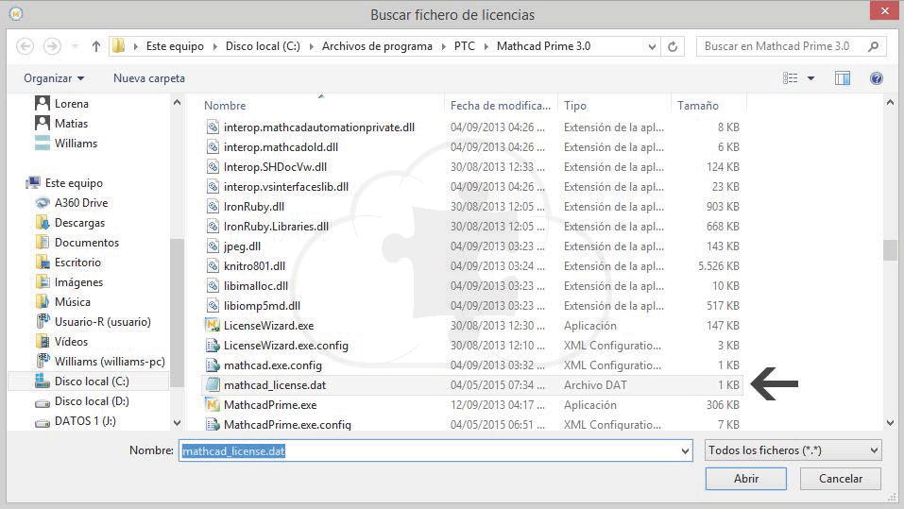Select mathcad.exe.config file
This screenshot has height=509, width=904.
pyautogui.click(x=273, y=365)
